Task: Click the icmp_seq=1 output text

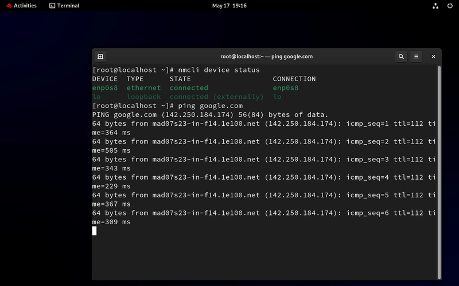Action: (367, 124)
